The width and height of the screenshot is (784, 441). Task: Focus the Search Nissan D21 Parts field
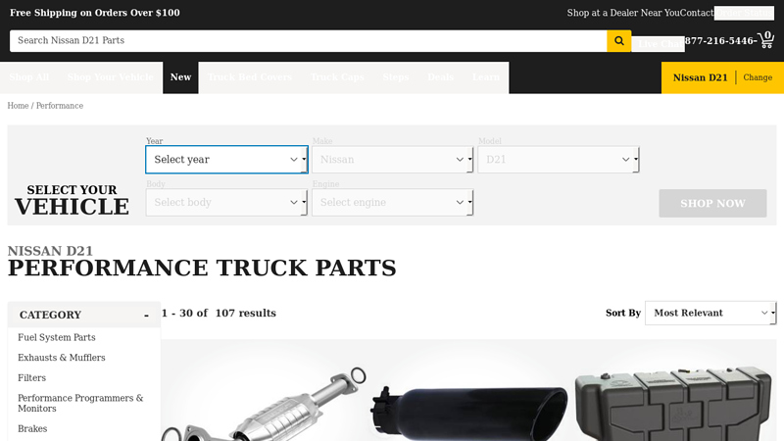tap(308, 41)
